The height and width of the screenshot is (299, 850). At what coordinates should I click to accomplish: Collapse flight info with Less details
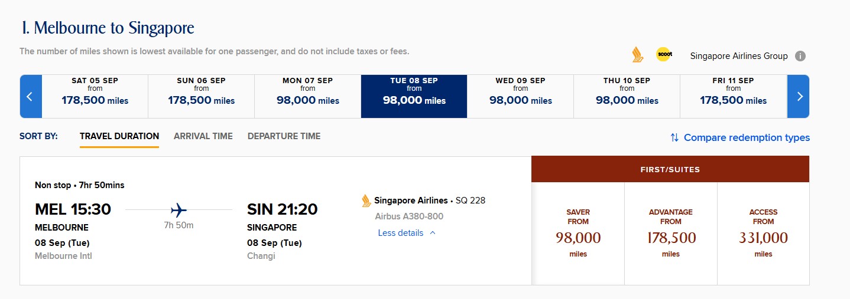pos(400,233)
